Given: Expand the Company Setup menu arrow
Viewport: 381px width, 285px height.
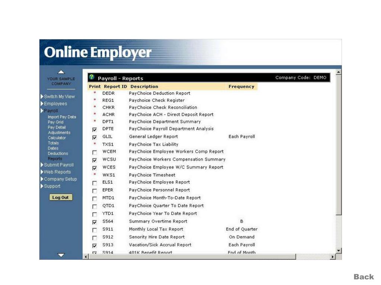Looking at the screenshot, I should (42, 179).
